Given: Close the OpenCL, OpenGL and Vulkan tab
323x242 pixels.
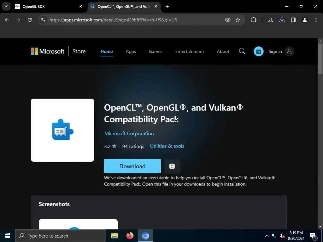Looking at the screenshot, I should (x=156, y=7).
